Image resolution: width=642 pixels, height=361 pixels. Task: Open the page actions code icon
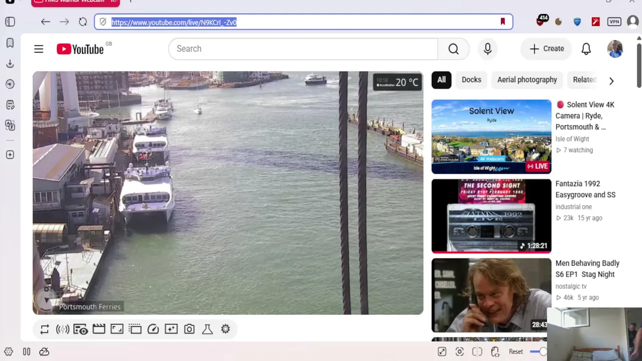[x=495, y=351]
